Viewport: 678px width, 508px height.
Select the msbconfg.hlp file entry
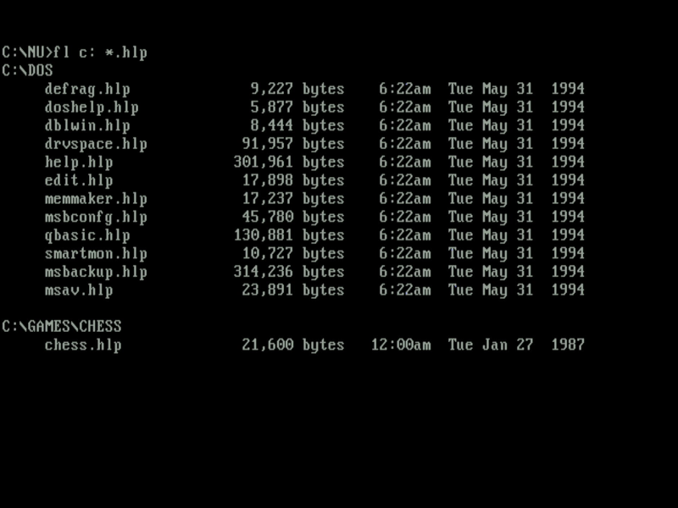(x=96, y=217)
